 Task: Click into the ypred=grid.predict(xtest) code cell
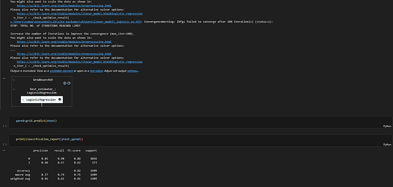157,121
